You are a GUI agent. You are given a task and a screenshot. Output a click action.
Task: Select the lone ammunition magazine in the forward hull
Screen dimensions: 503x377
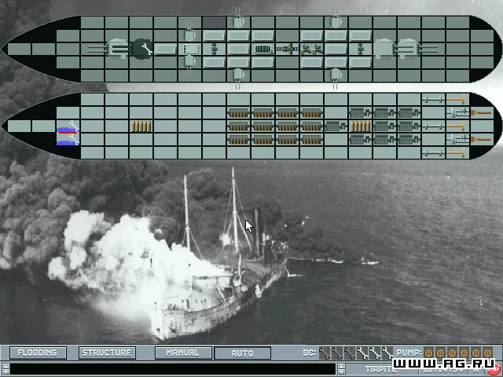141,126
